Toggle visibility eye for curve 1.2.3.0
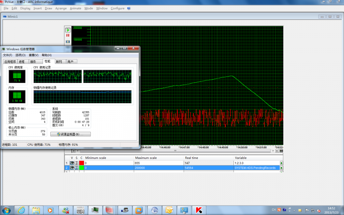 click(72, 163)
